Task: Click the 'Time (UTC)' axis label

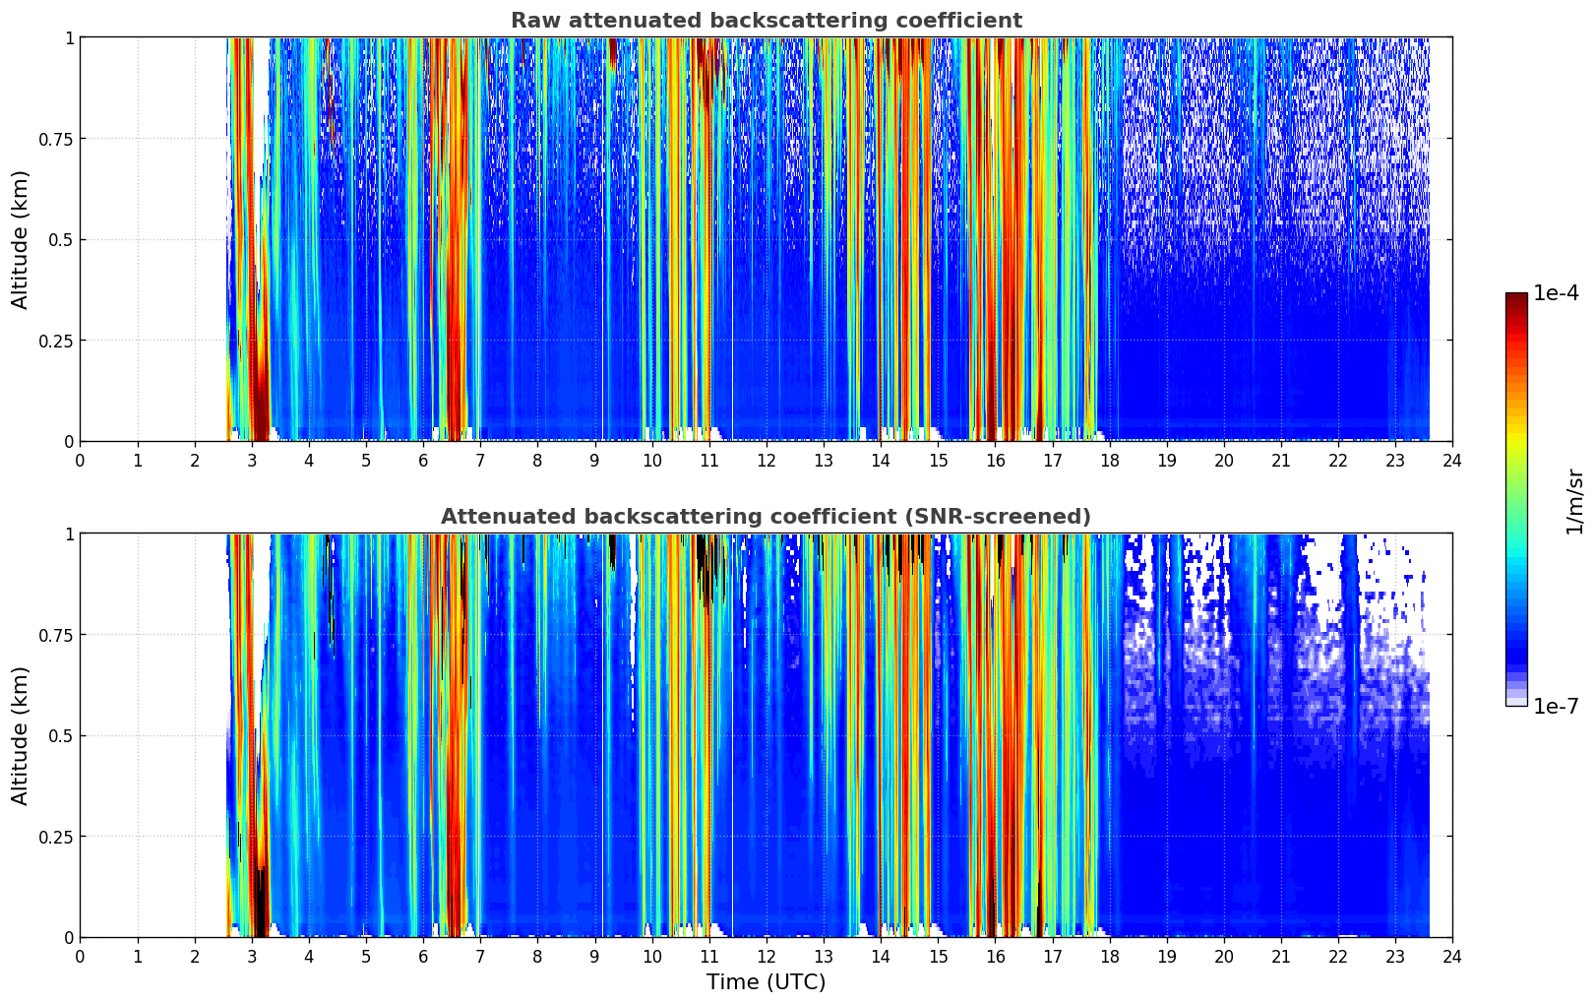Action: pos(766,982)
